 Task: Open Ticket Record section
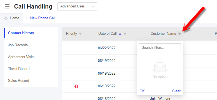pyautogui.click(x=19, y=69)
